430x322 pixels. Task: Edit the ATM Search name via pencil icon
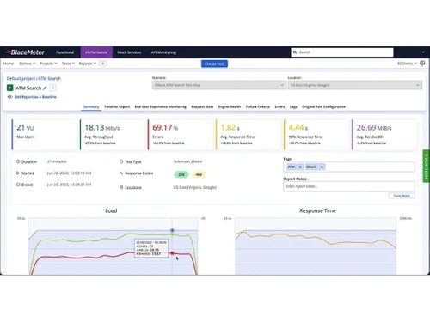click(45, 88)
